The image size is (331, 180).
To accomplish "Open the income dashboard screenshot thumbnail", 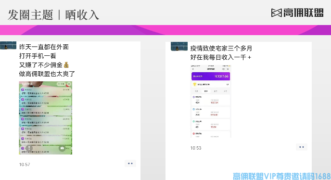I will (x=211, y=102).
